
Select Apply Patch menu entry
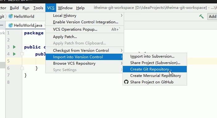tap(85, 37)
